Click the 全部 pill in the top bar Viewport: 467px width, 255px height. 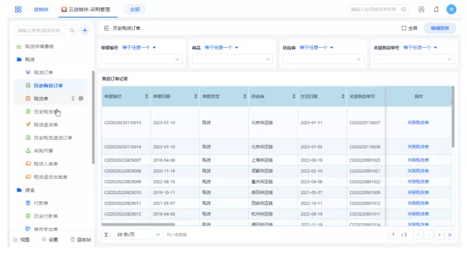pyautogui.click(x=135, y=10)
